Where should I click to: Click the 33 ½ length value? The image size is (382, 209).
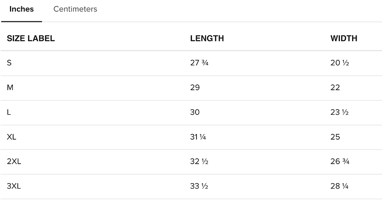(199, 186)
